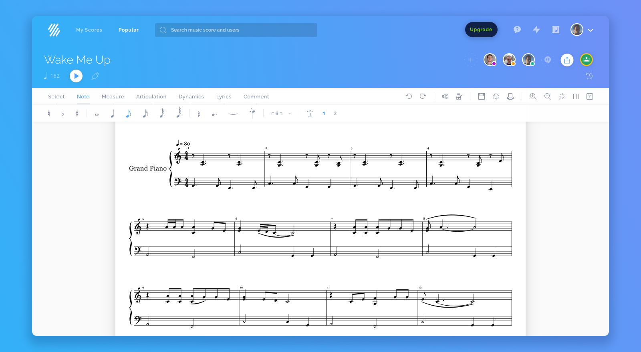Viewport: 641px width, 352px height.
Task: Select the natural accidental
Action: (49, 114)
